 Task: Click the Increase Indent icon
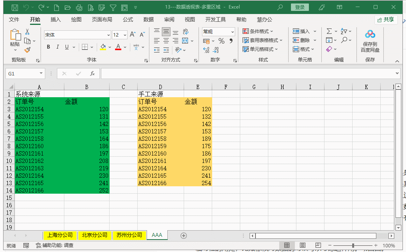pos(166,50)
